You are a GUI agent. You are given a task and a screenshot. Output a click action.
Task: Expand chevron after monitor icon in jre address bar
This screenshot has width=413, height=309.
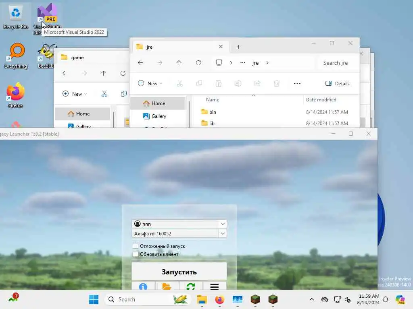click(x=231, y=63)
